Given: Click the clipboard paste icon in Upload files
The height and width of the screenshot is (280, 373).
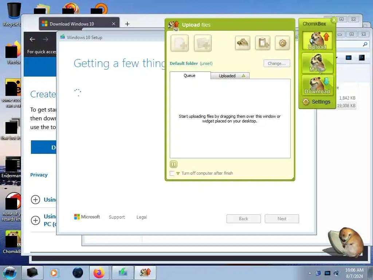Looking at the screenshot, I should pos(263,43).
